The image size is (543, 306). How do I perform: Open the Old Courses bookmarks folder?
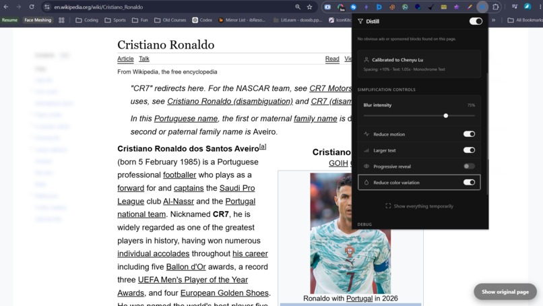pos(170,20)
